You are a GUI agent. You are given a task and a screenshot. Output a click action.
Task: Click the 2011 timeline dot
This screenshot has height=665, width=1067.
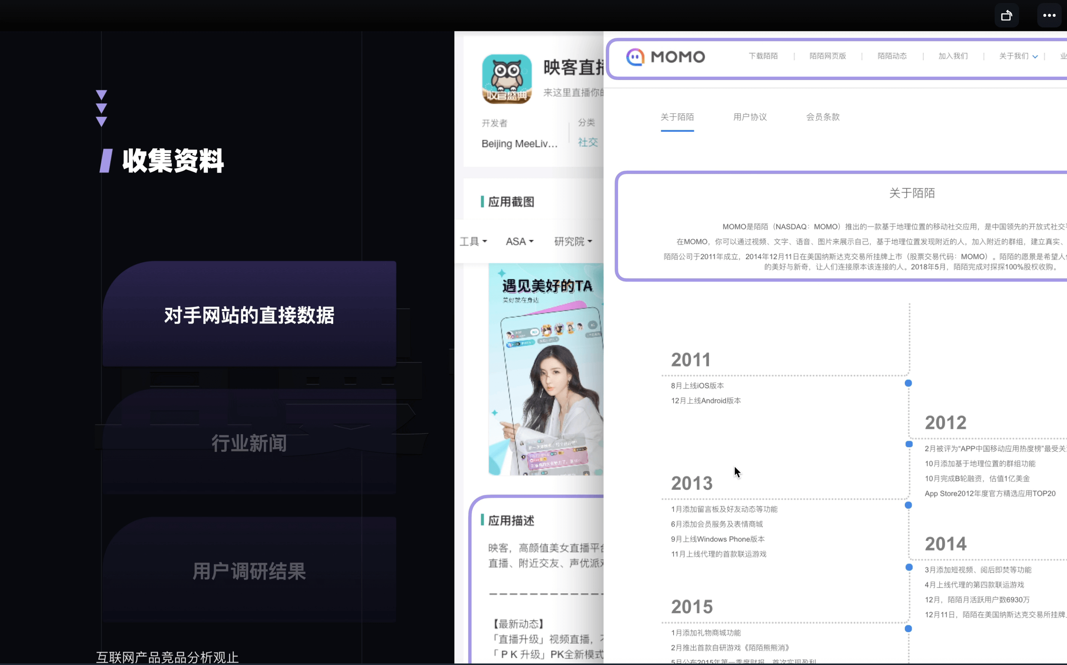pos(908,383)
